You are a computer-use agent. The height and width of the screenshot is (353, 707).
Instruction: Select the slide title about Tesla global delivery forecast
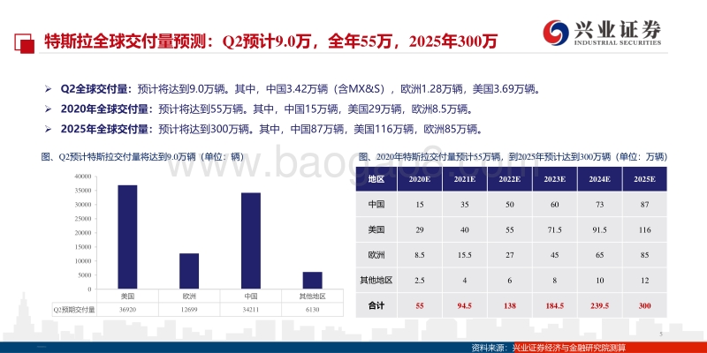pyautogui.click(x=270, y=41)
